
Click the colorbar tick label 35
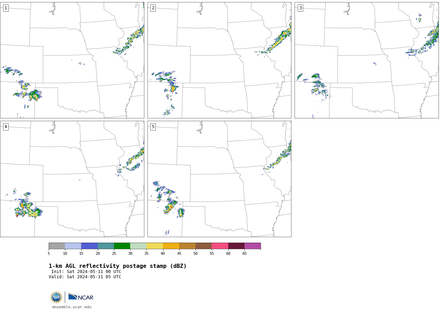146,254
